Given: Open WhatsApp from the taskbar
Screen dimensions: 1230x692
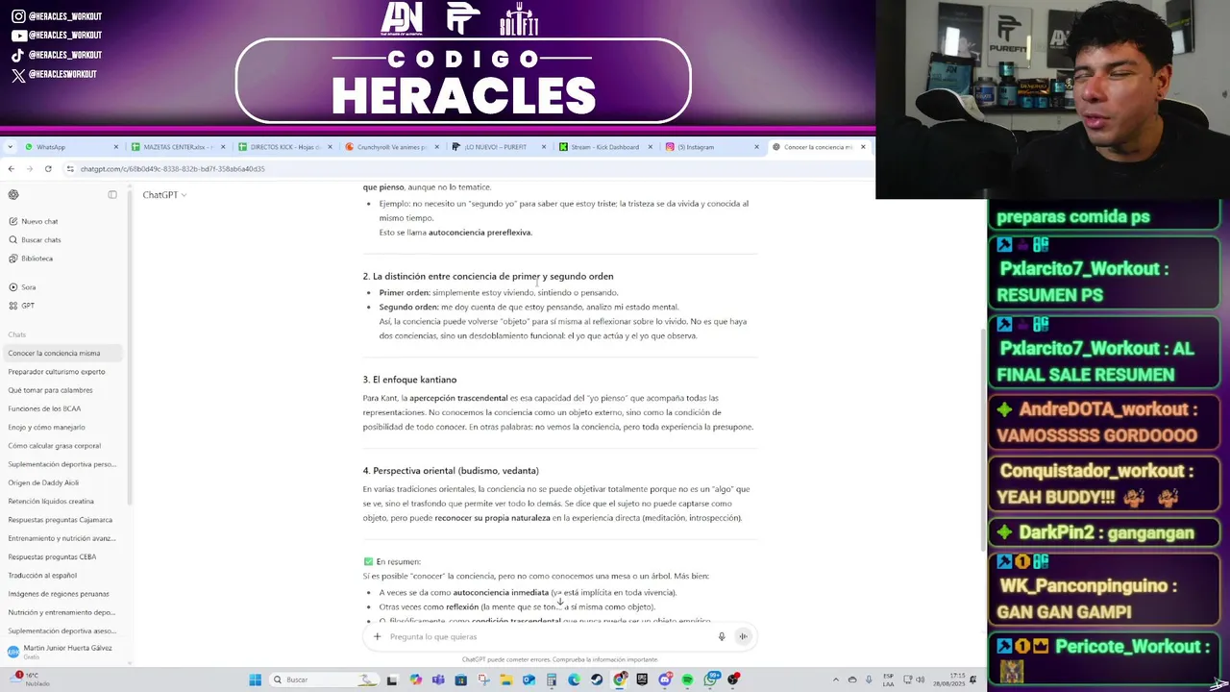Looking at the screenshot, I should [710, 680].
